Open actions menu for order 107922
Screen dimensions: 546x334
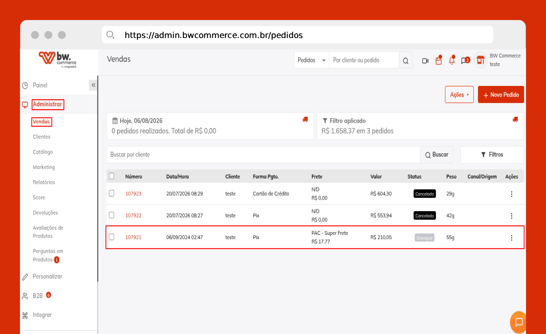(512, 216)
